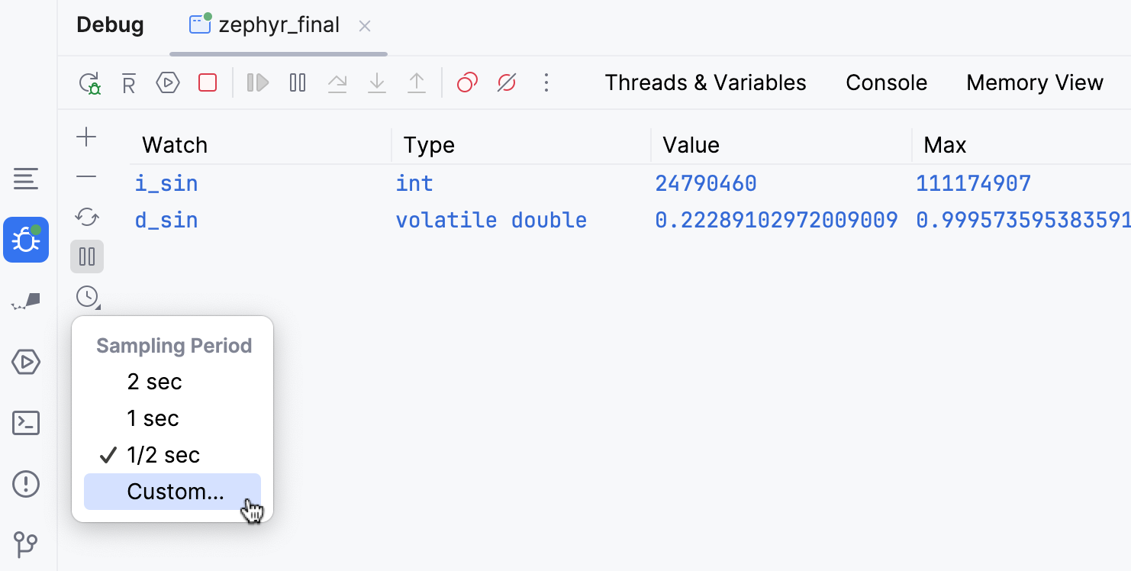This screenshot has height=571, width=1131.
Task: Open the Terminal tool window
Action: 26,423
